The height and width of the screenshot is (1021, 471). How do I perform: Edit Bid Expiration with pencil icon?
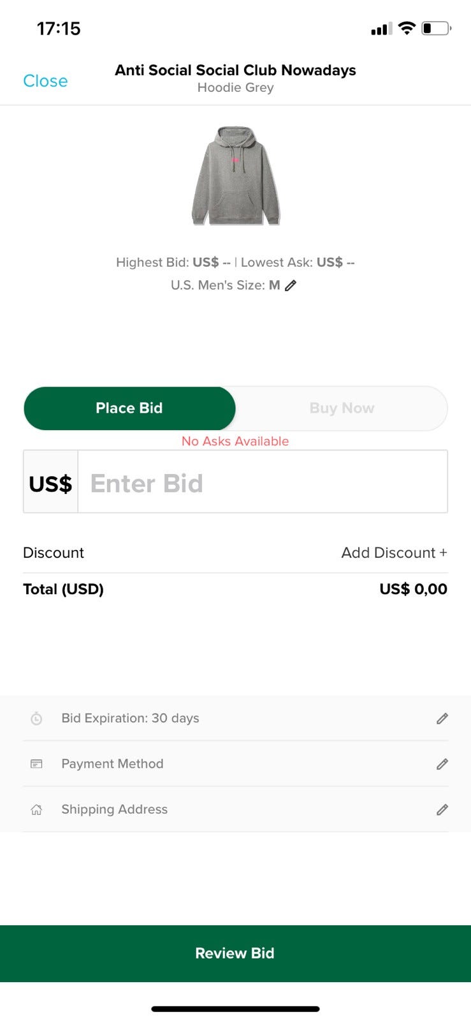[x=442, y=719]
